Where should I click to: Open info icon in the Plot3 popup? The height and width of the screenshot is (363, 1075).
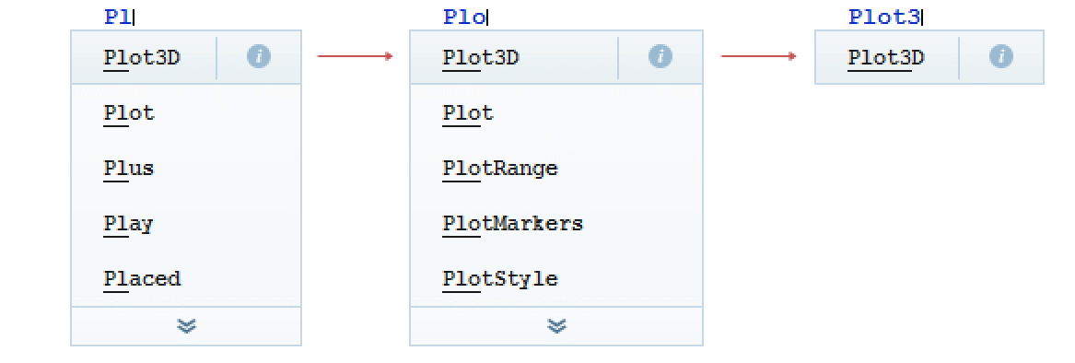1001,58
